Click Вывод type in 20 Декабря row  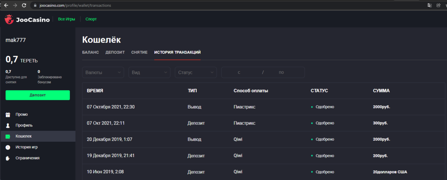pos(194,139)
